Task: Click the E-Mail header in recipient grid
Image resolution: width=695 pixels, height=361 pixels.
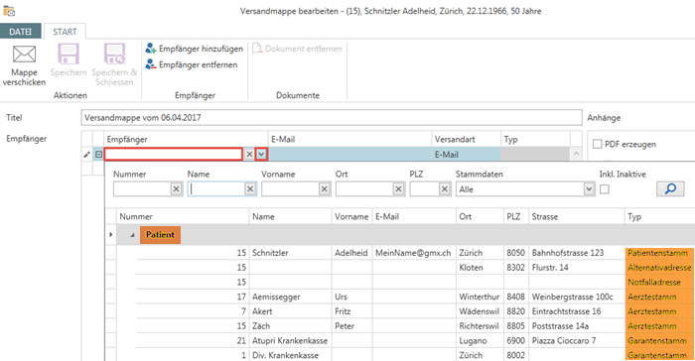Action: pyautogui.click(x=349, y=139)
